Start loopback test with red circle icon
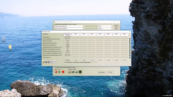The height and width of the screenshot is (97, 173). pyautogui.click(x=63, y=72)
